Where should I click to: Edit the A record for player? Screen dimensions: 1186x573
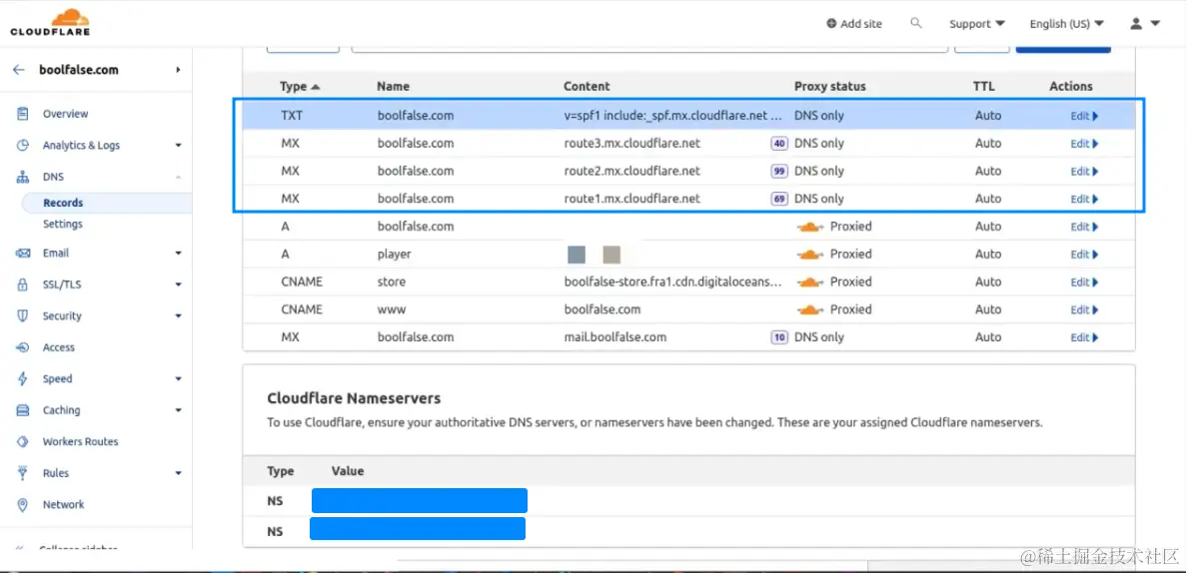pos(1084,254)
